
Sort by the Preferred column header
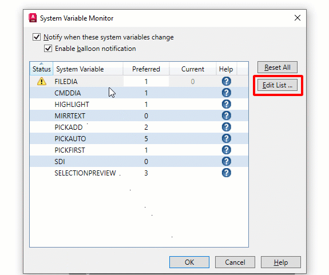point(146,69)
